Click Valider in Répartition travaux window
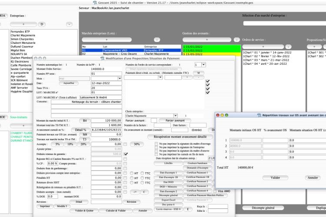This screenshot has width=326, height=217. 275,178
